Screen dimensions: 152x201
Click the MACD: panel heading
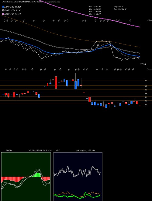click(x=9, y=150)
